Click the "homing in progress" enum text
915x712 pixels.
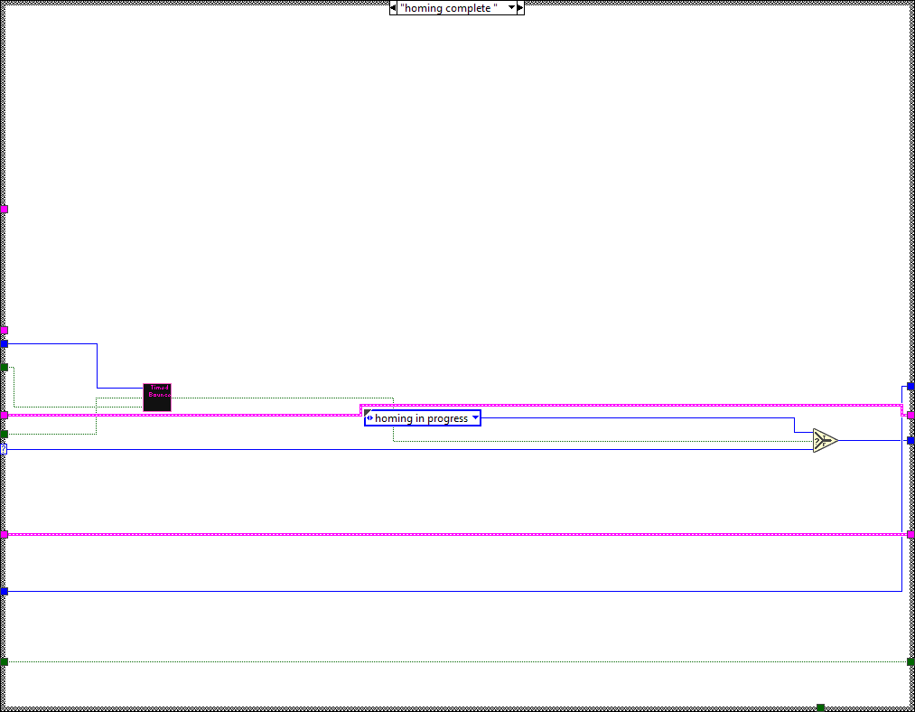(421, 418)
